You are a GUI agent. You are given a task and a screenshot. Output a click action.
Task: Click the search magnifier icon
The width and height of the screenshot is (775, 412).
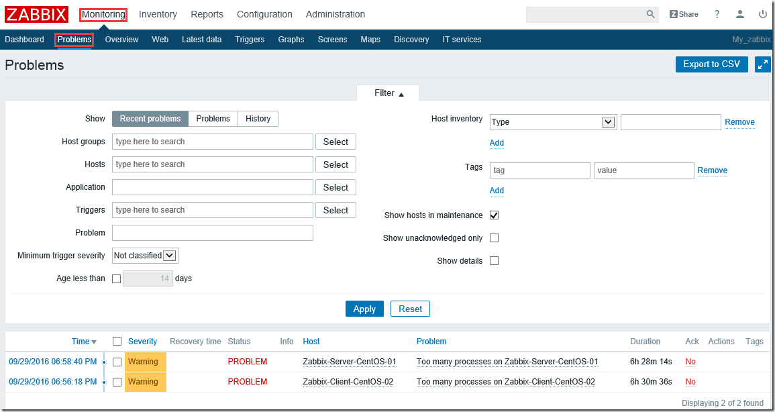[650, 14]
